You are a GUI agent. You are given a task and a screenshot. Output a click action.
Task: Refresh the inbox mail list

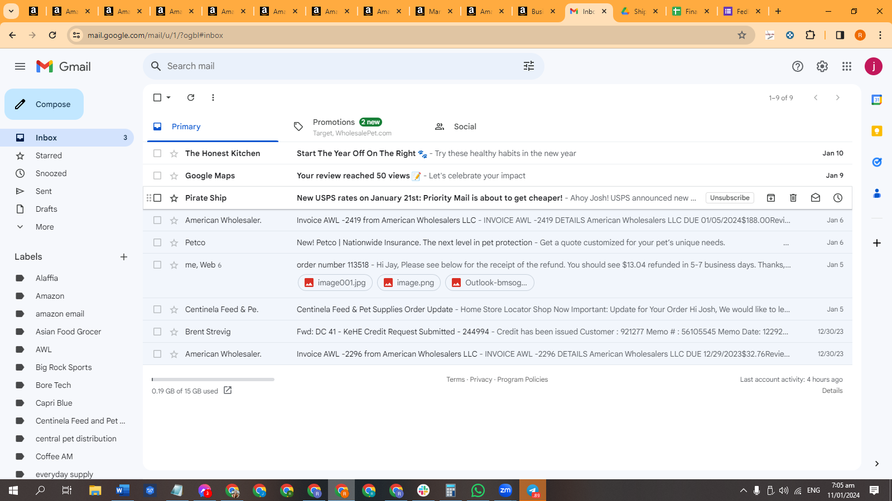coord(191,98)
